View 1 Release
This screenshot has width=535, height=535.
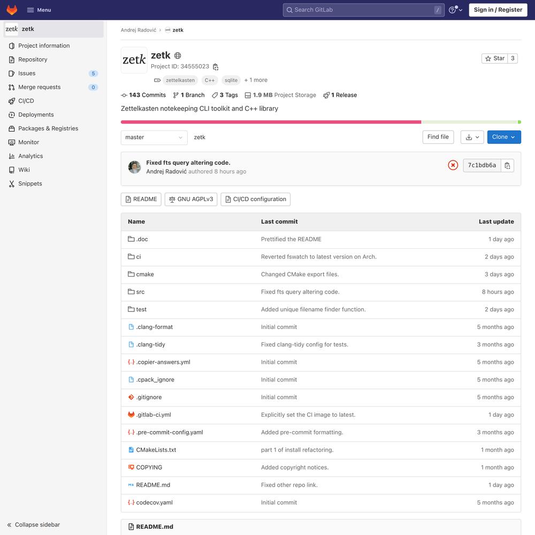coord(340,95)
